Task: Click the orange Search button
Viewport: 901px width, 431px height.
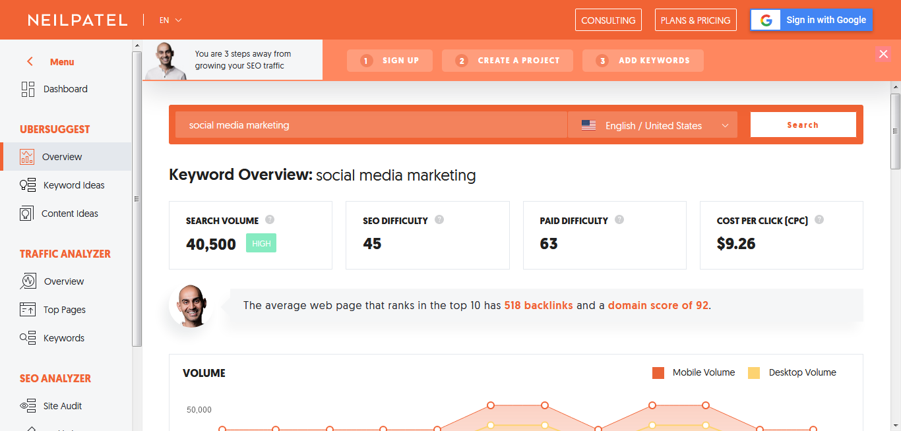Action: pos(803,125)
